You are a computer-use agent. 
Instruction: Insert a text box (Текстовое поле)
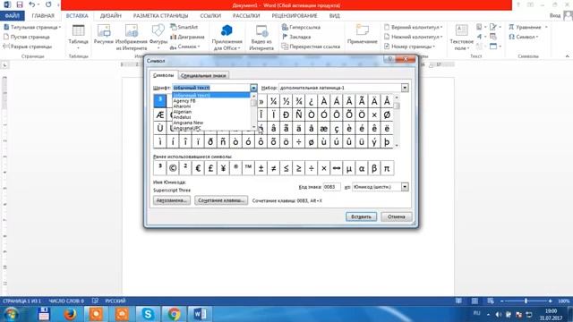pos(461,37)
